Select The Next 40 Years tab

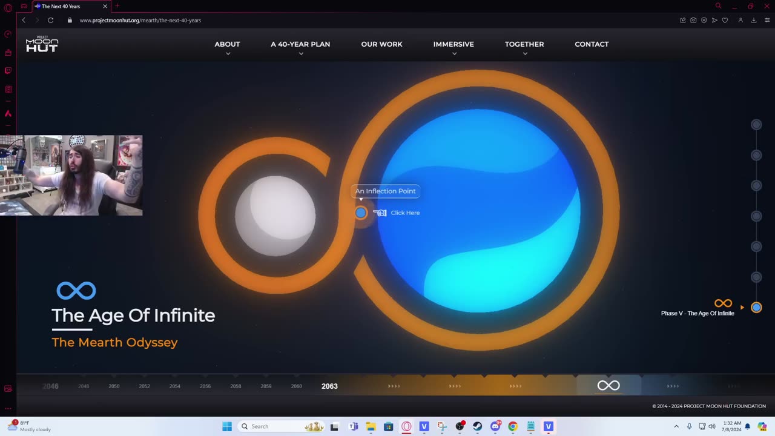pyautogui.click(x=71, y=6)
